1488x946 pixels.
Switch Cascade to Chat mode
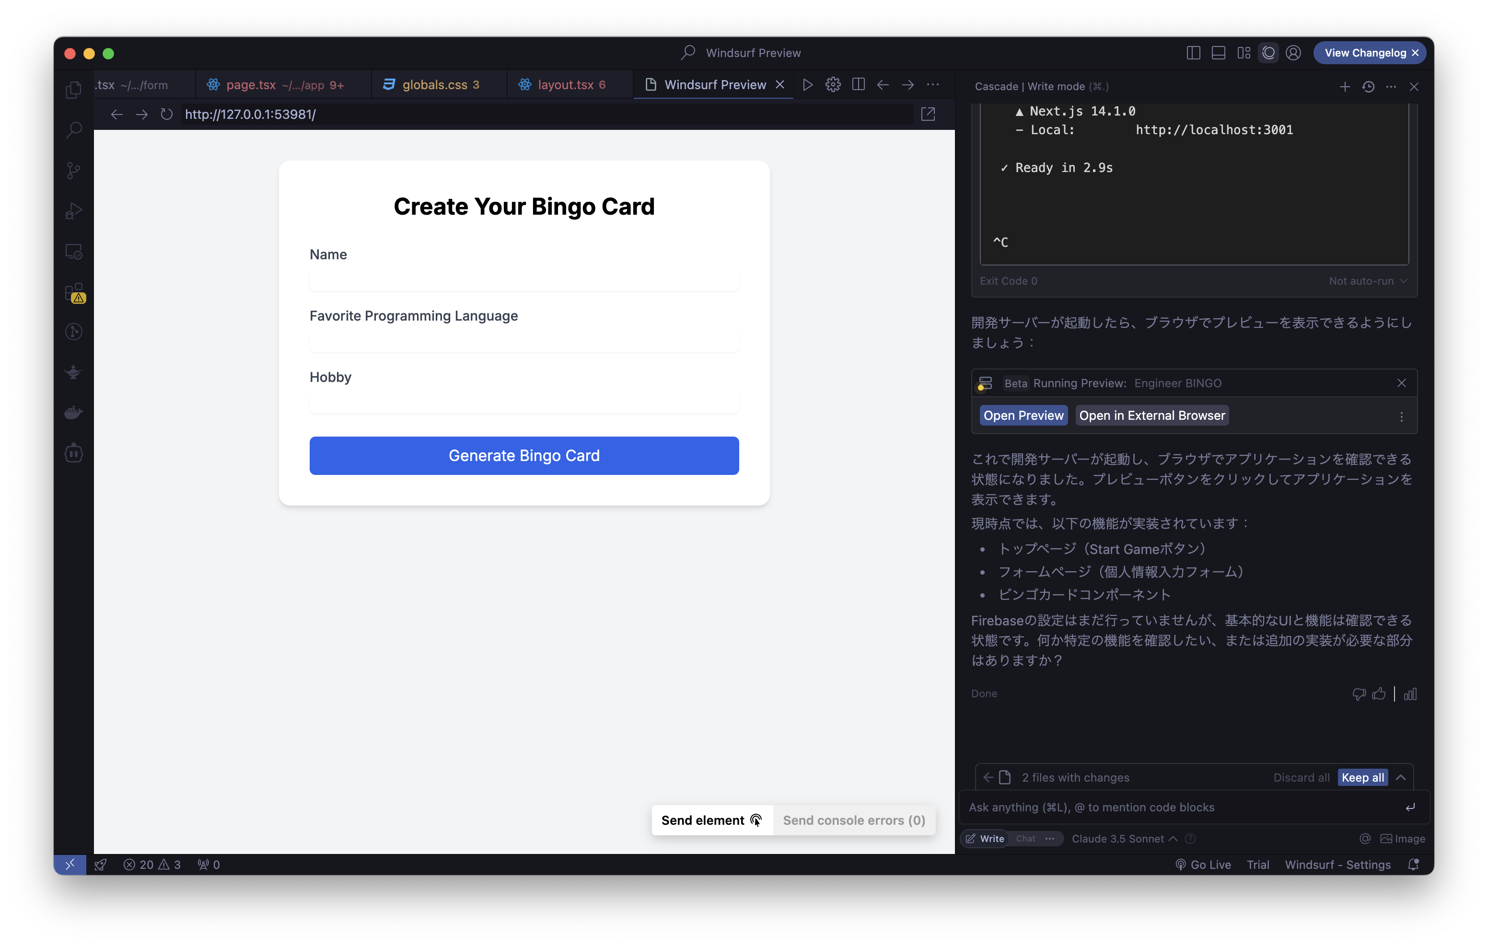click(x=1025, y=839)
